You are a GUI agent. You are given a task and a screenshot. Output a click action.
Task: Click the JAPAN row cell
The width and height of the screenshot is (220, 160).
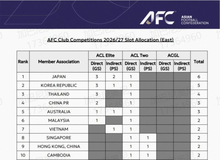point(59,77)
